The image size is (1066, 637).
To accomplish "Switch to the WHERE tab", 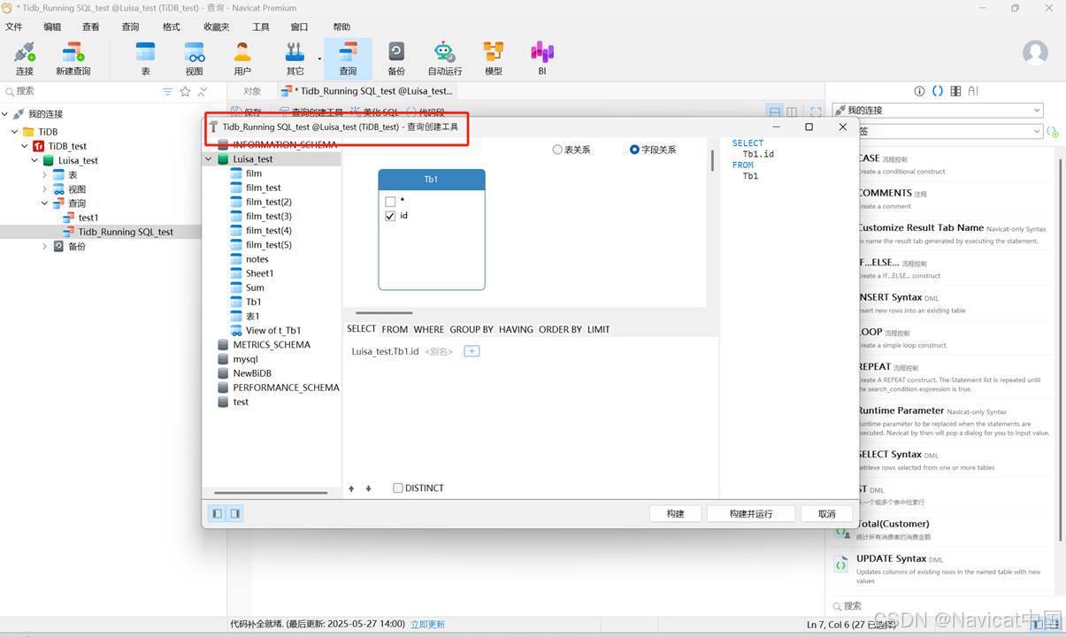I will tap(429, 329).
